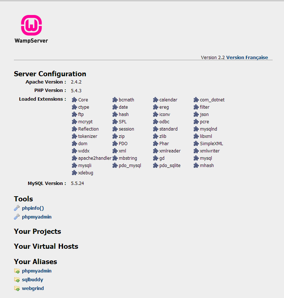
Task: Click the xmlreader extension name
Action: (x=170, y=151)
